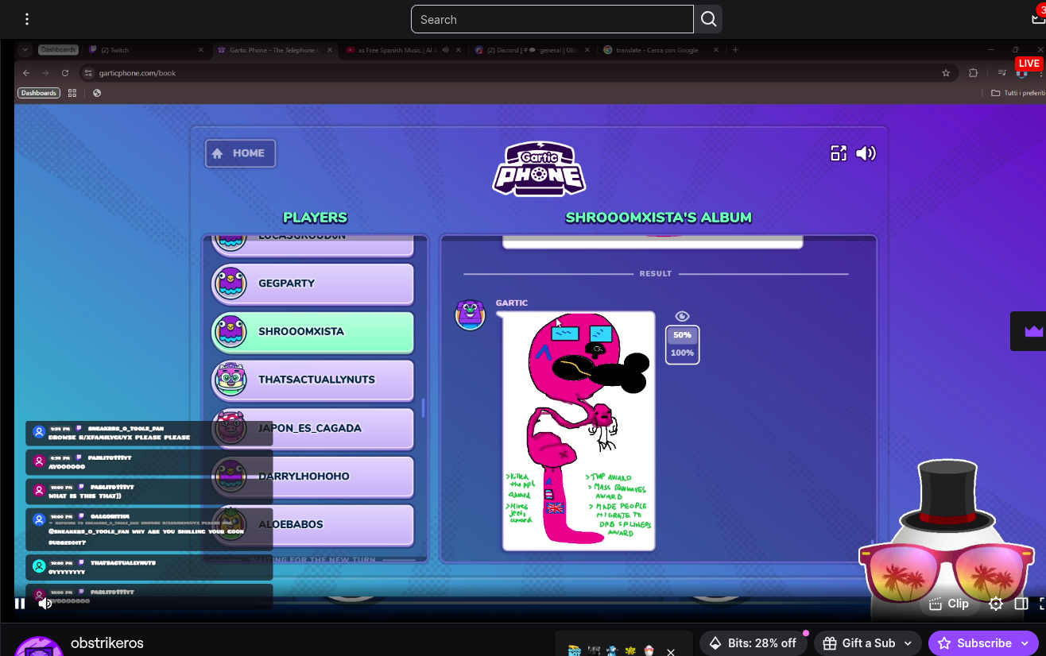Switch to the Discord browser tab

point(533,50)
